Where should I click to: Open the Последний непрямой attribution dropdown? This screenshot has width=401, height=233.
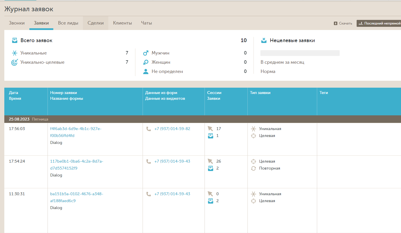click(379, 23)
